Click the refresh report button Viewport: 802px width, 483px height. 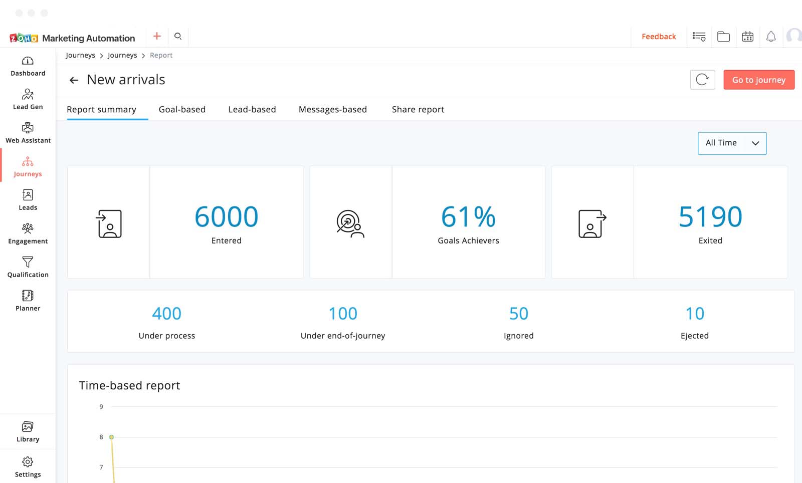(702, 80)
